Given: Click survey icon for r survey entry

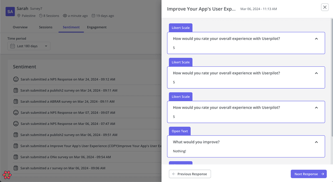Looking at the screenshot, I should tap(16, 168).
